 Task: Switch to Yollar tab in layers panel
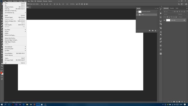click(177, 8)
